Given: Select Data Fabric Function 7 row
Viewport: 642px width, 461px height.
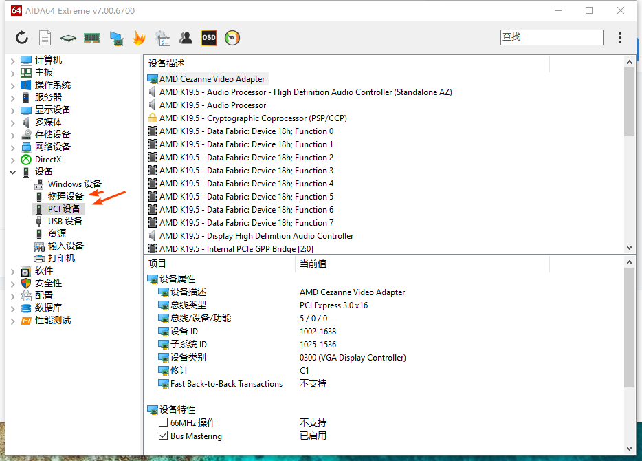Looking at the screenshot, I should coord(247,222).
